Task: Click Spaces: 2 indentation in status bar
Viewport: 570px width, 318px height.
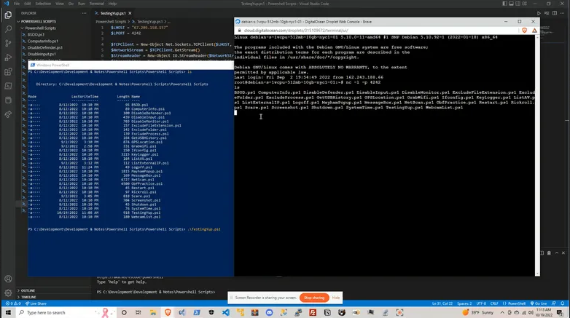Action: 464,303
